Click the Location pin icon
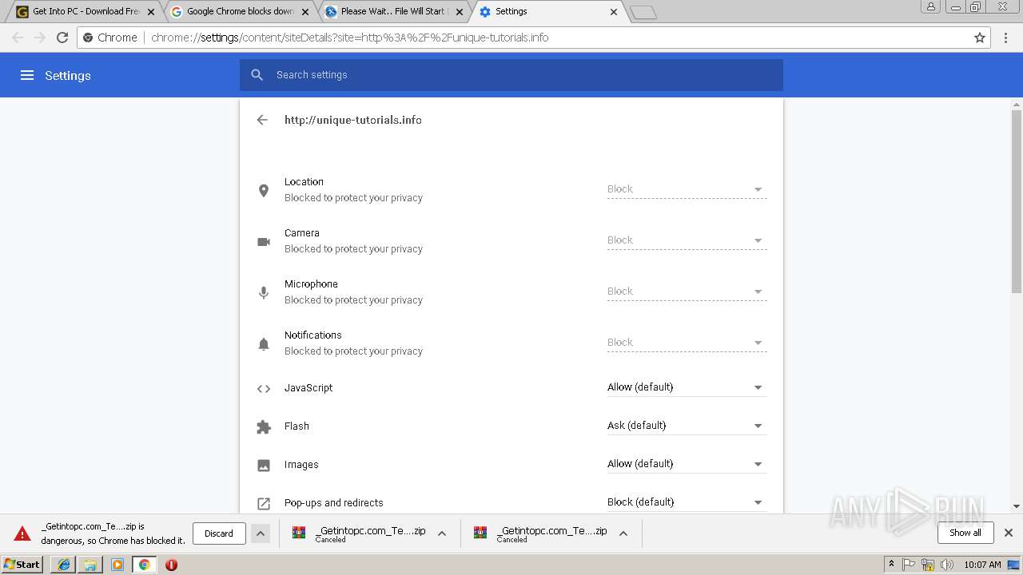This screenshot has width=1023, height=575. [264, 190]
